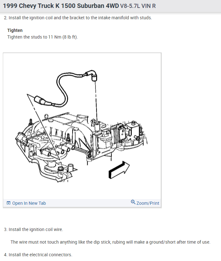Click the lower coil wire boot end
The height and width of the screenshot is (261, 221).
click(x=39, y=100)
